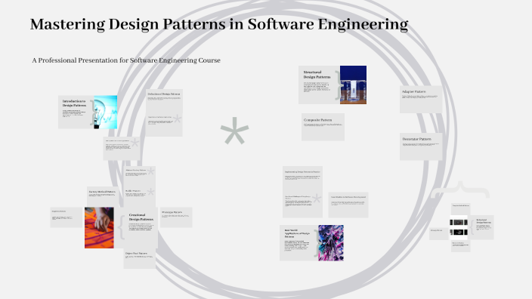Open the Factory Method Pattern card
The image size is (532, 299).
coord(103,196)
